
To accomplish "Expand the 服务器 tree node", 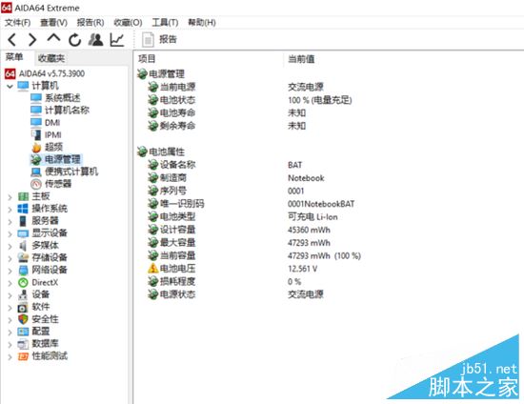I will [10, 221].
